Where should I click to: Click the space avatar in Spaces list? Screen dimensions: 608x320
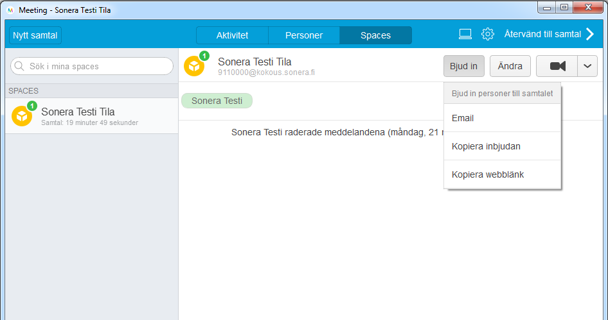(x=22, y=116)
